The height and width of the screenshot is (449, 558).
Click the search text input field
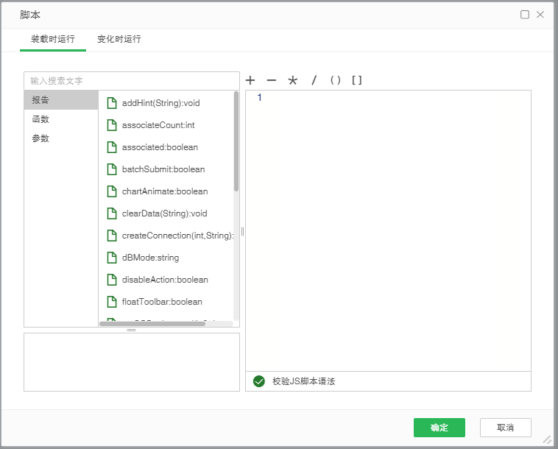(x=131, y=80)
